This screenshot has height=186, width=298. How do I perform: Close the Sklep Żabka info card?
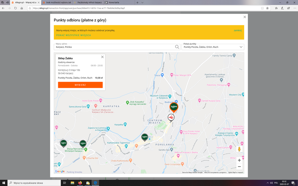pos(102,57)
